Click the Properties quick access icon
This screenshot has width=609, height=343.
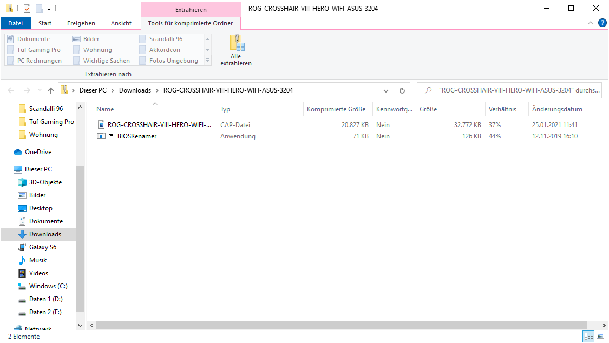coord(27,8)
